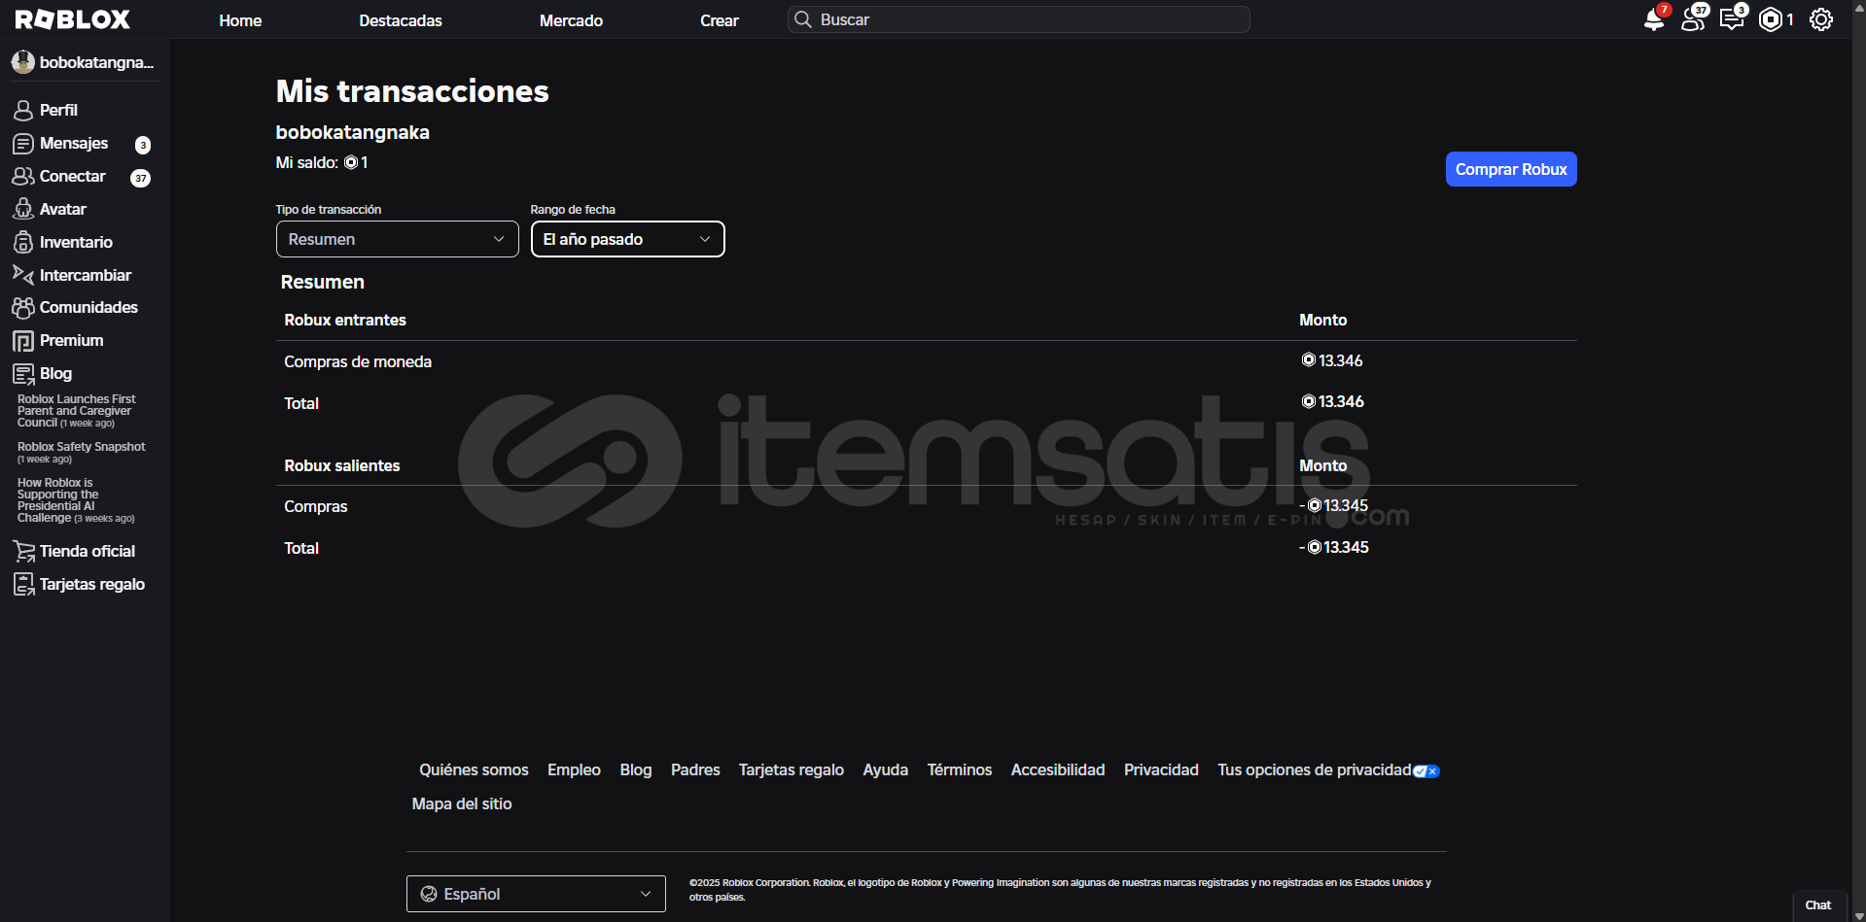
Task: Open Intercambiar in the sidebar
Action: click(86, 275)
